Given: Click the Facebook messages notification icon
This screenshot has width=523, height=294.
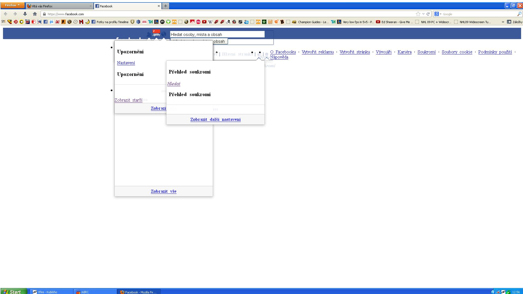Looking at the screenshot, I should tap(156, 33).
